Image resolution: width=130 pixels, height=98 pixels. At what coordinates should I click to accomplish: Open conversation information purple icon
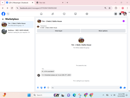[x=123, y=21]
